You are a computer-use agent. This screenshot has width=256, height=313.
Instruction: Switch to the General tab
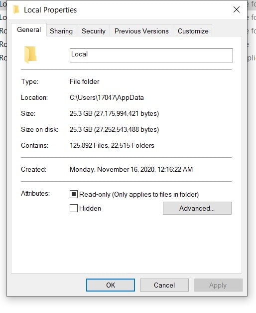click(29, 30)
